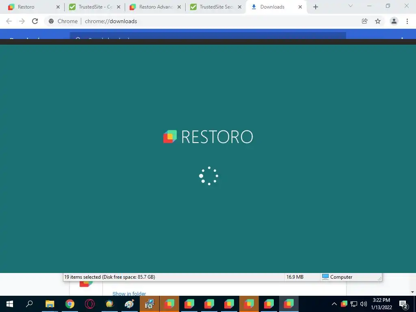
Task: Close the first Restoro tab
Action: point(58,7)
